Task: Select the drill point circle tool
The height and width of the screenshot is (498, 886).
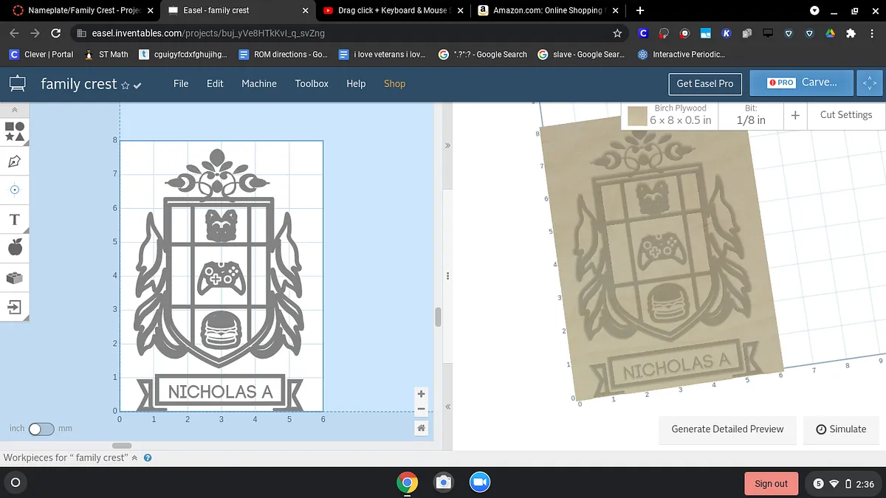Action: [x=15, y=190]
